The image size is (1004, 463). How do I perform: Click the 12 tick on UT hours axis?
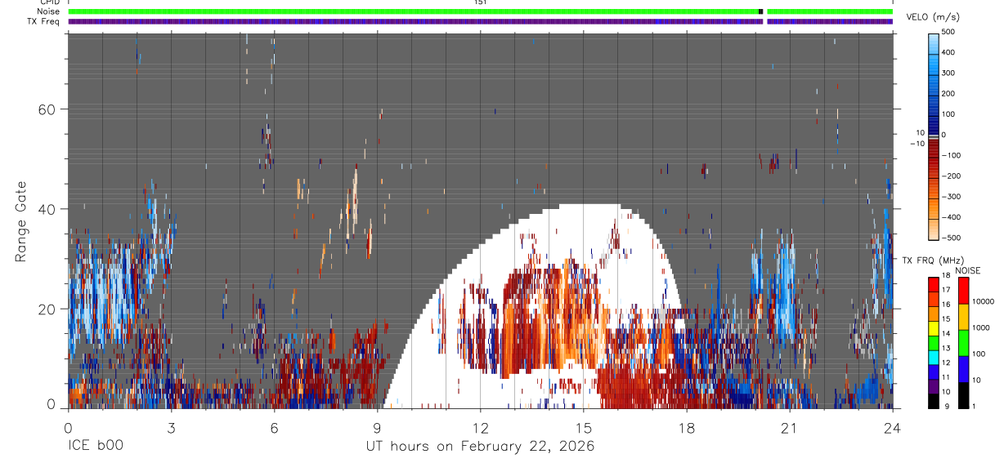tap(480, 427)
